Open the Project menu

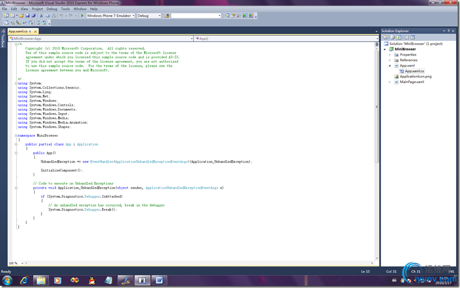tap(37, 9)
